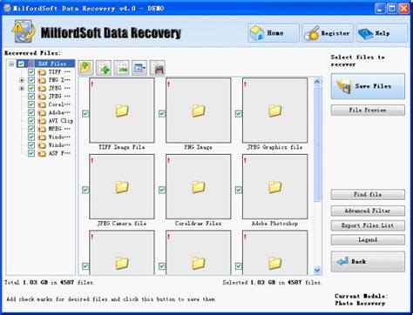Toggle the Adobe tree checkbox

(31, 112)
